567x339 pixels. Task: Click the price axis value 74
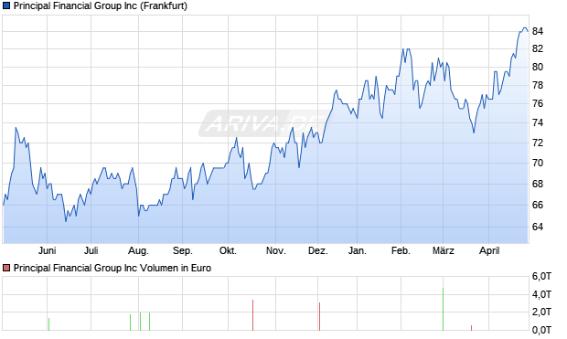click(x=538, y=122)
